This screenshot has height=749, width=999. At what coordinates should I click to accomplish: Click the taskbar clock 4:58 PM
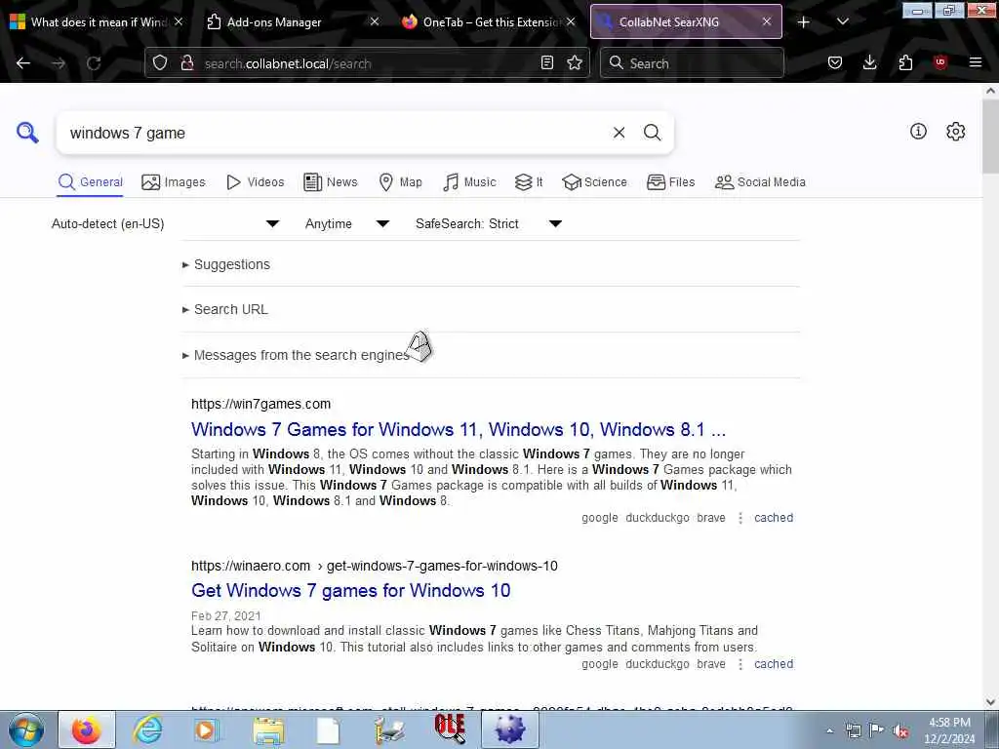coord(949,730)
